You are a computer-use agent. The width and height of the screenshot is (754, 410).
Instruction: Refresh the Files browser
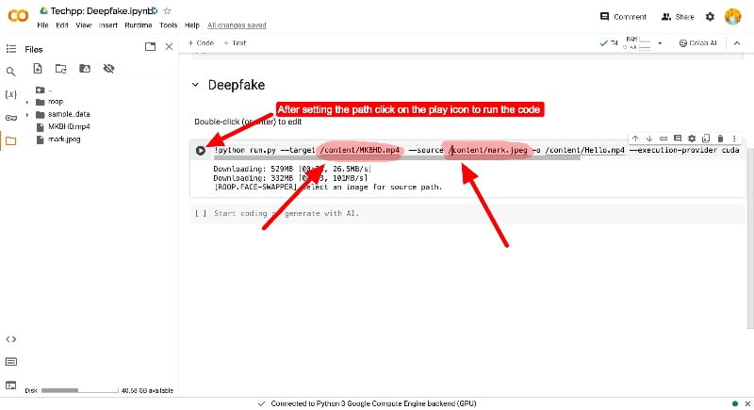point(61,69)
